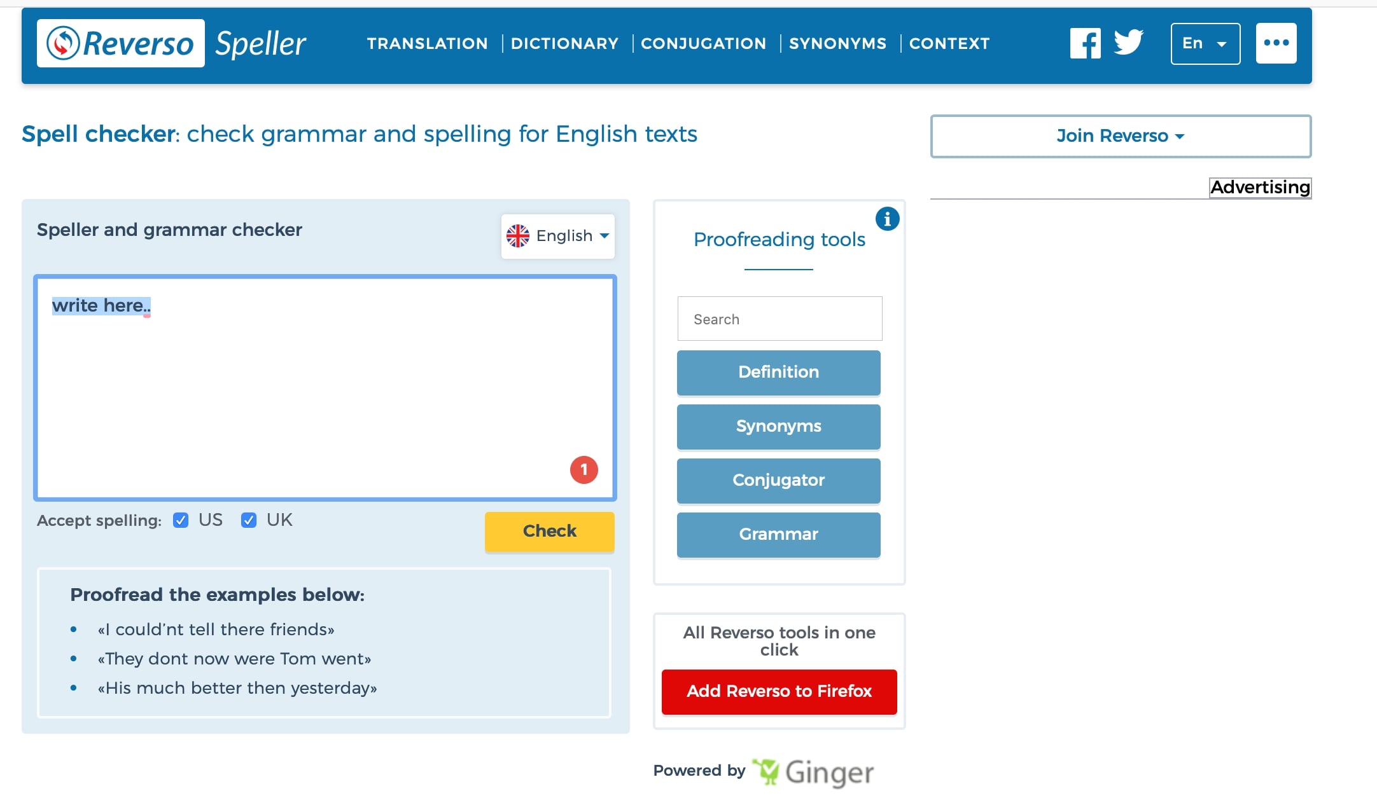
Task: Click the Speller and grammar checker label
Action: coord(169,230)
